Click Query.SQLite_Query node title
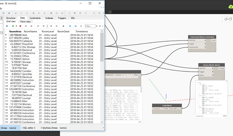The image size is (233, 136). click(x=211, y=65)
